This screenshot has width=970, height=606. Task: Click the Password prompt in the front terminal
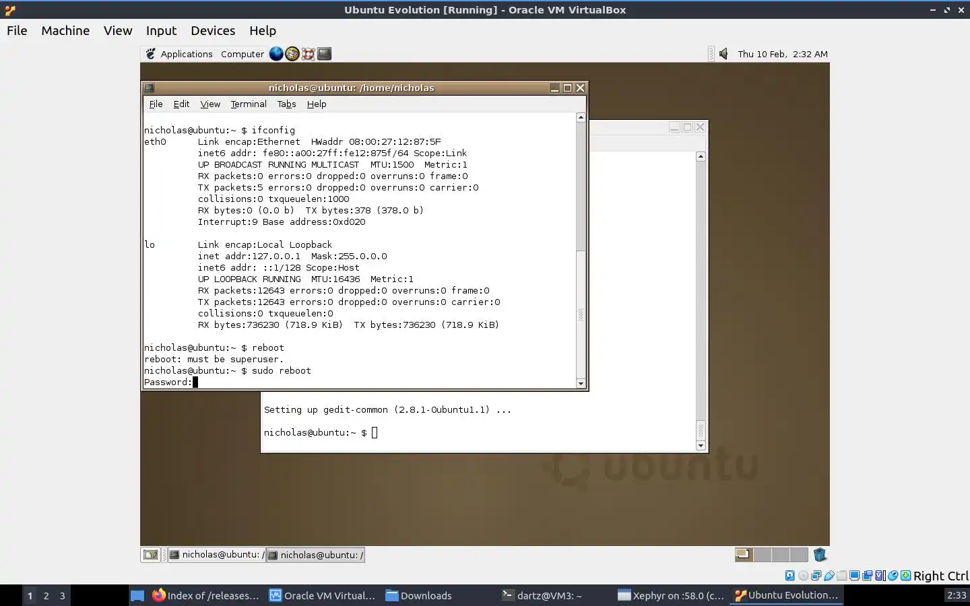168,382
